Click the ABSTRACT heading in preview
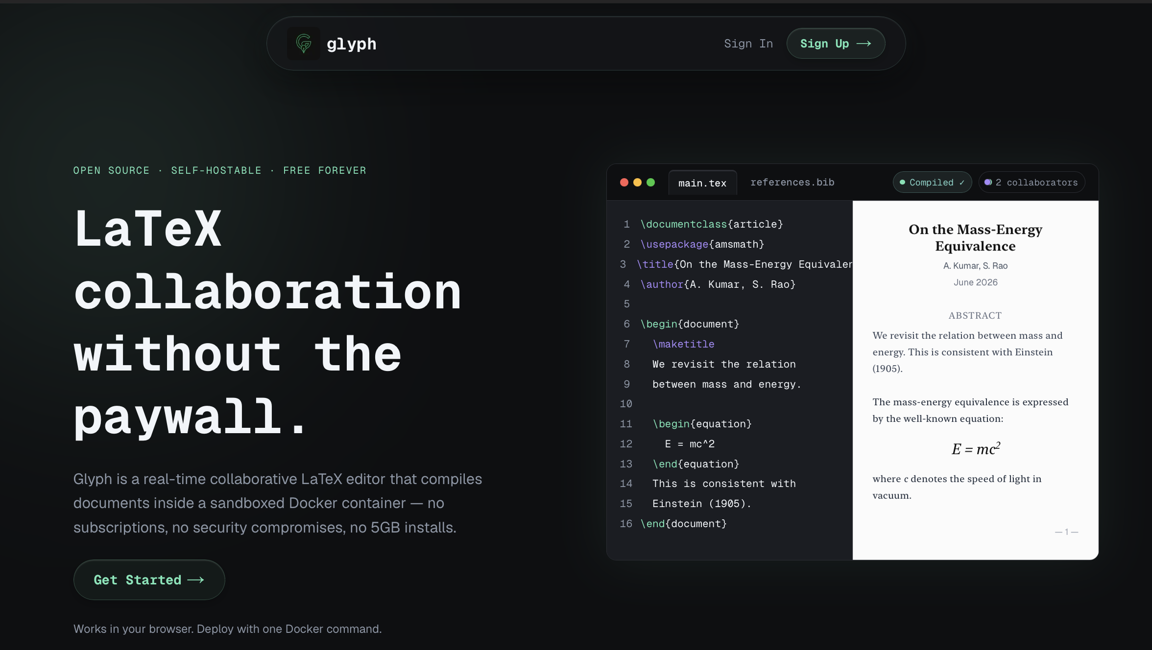 (975, 316)
